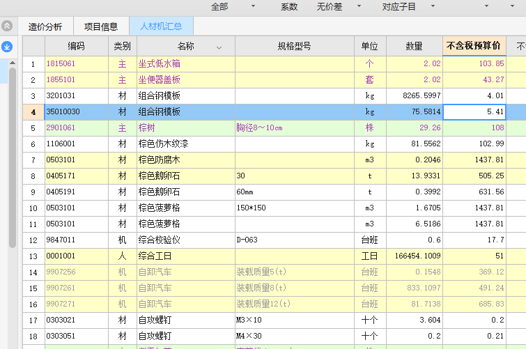Select code cell 0405171

tap(77, 176)
